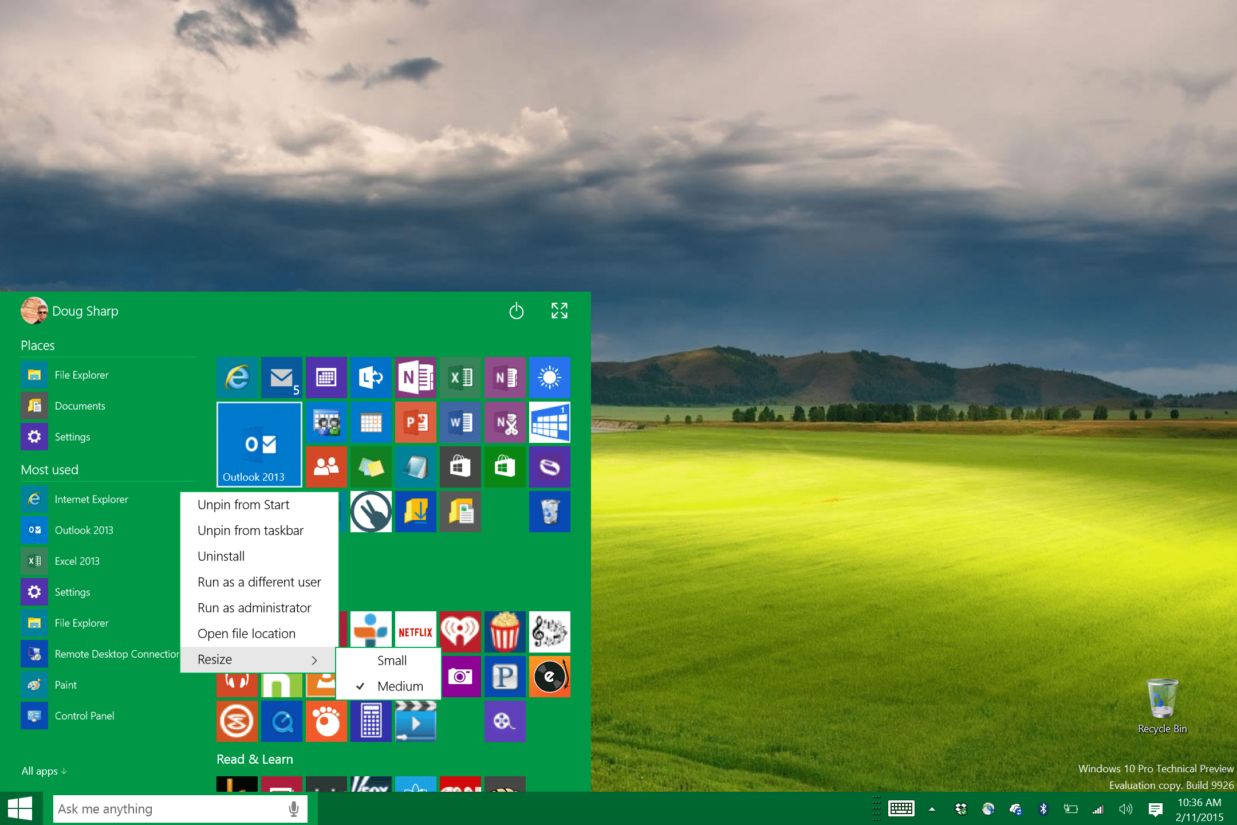Launch the green Store tile
Image resolution: width=1237 pixels, height=825 pixels.
pyautogui.click(x=505, y=467)
